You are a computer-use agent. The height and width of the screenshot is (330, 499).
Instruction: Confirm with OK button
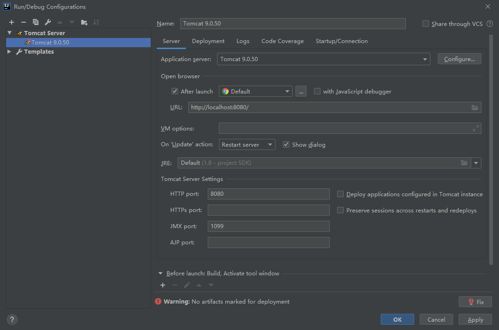pyautogui.click(x=397, y=319)
